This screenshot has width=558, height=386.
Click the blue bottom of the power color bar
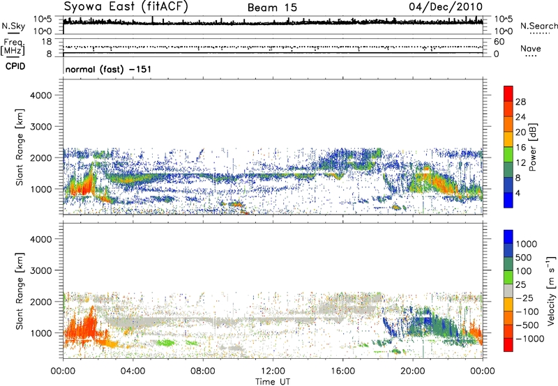[508, 200]
